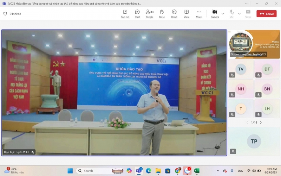The height and width of the screenshot is (176, 281).
Task: Show the People participant list
Action: pos(150,13)
